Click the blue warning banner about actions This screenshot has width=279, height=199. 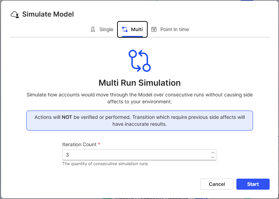[139, 121]
